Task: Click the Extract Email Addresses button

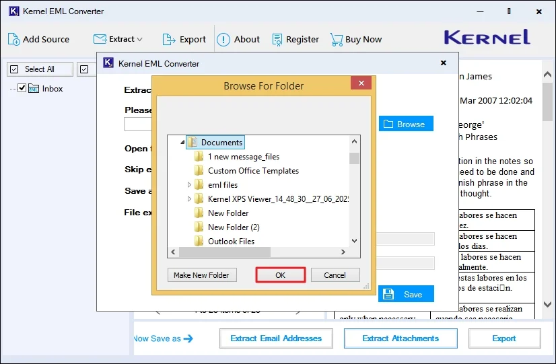Action: pyautogui.click(x=276, y=338)
